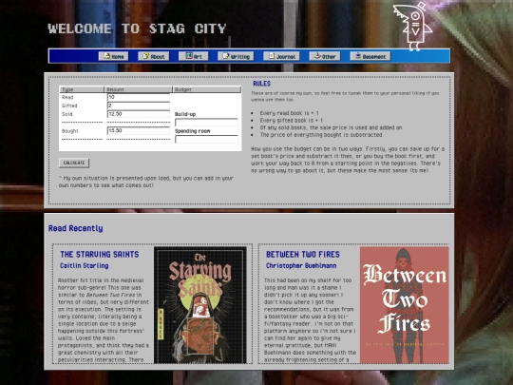Viewport: 513px width, 385px height.
Task: Visit the Journal page
Action: tap(281, 56)
